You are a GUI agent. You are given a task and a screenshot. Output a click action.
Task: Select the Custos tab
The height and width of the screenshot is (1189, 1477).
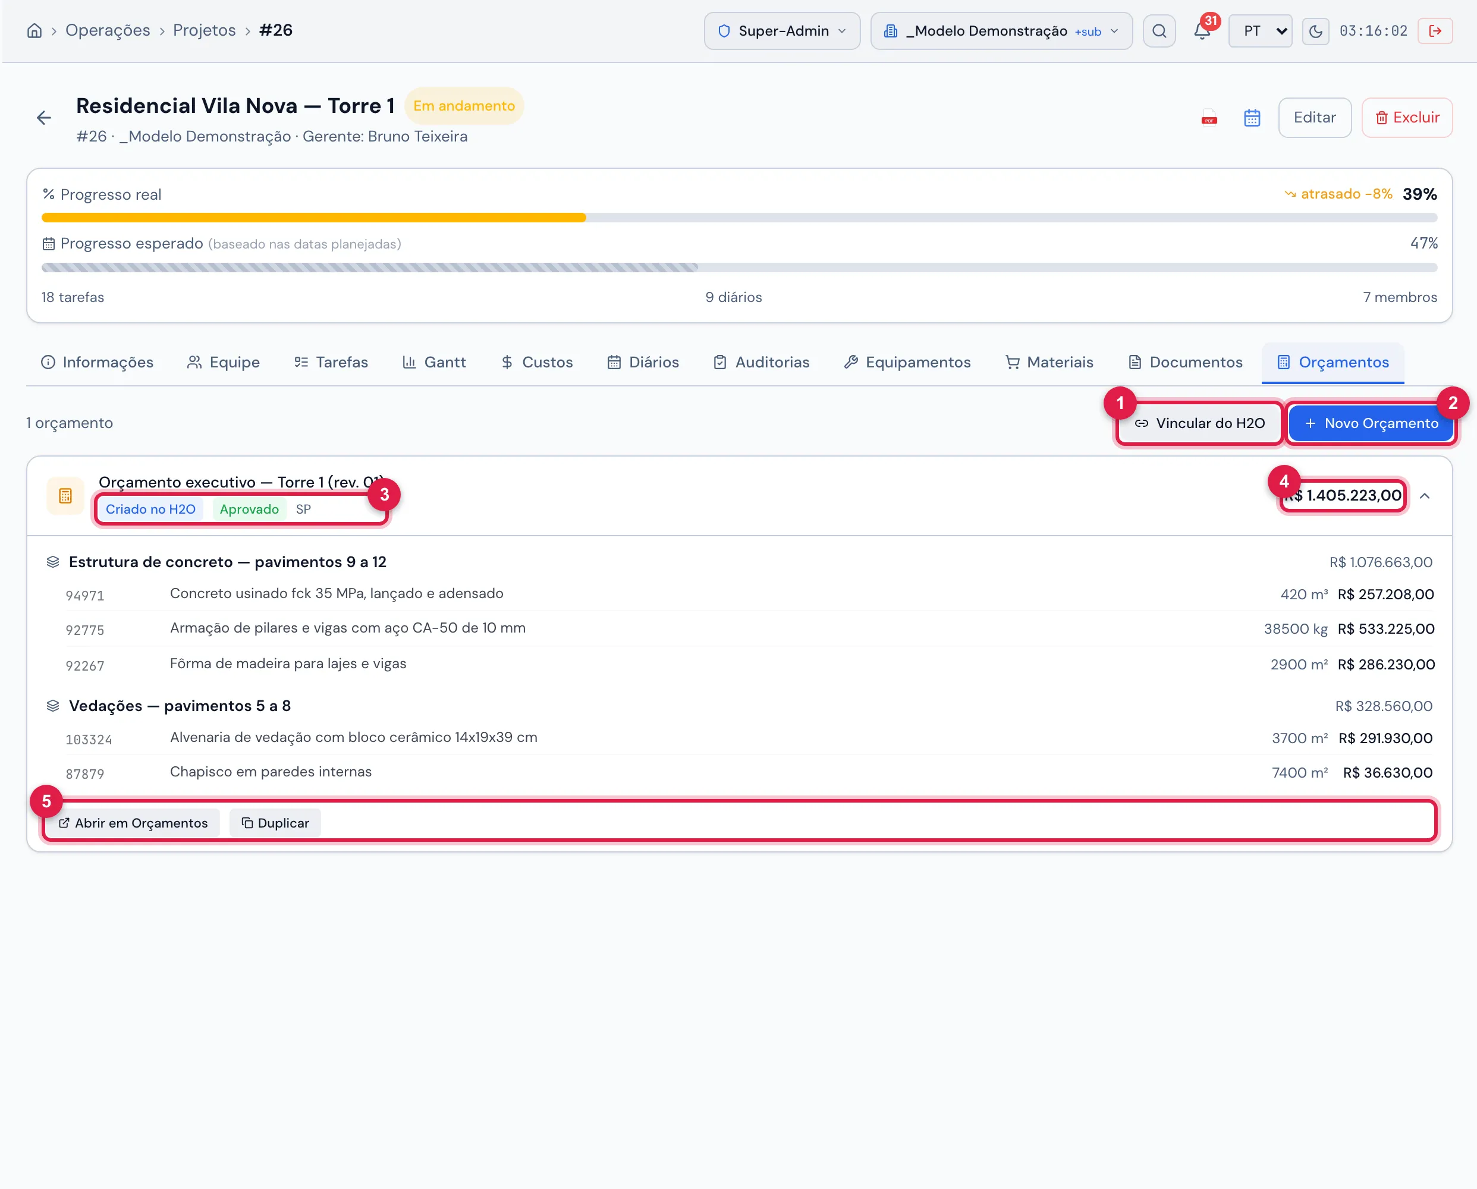pyautogui.click(x=537, y=362)
